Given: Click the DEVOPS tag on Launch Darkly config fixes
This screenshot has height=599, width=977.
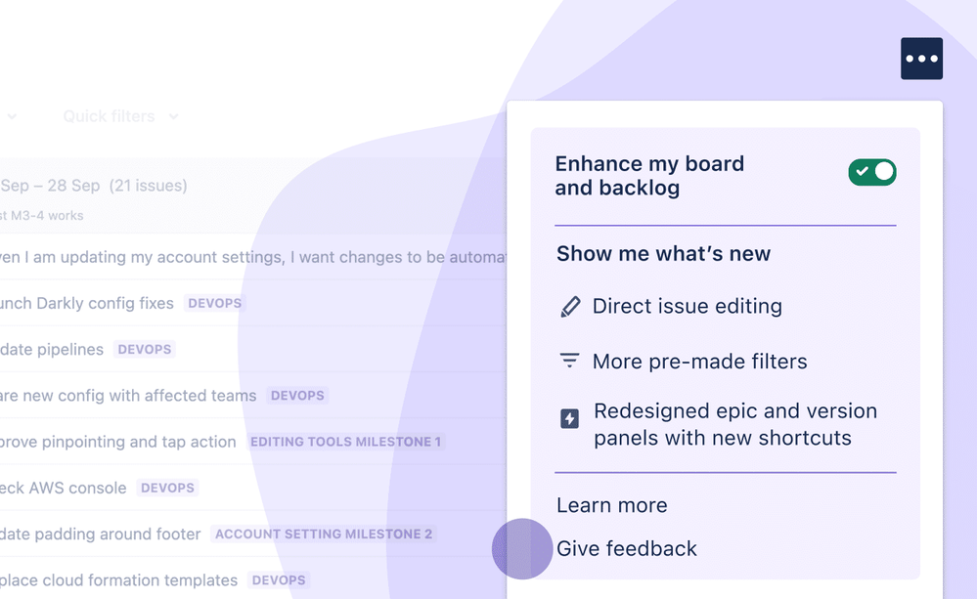Looking at the screenshot, I should [x=213, y=303].
